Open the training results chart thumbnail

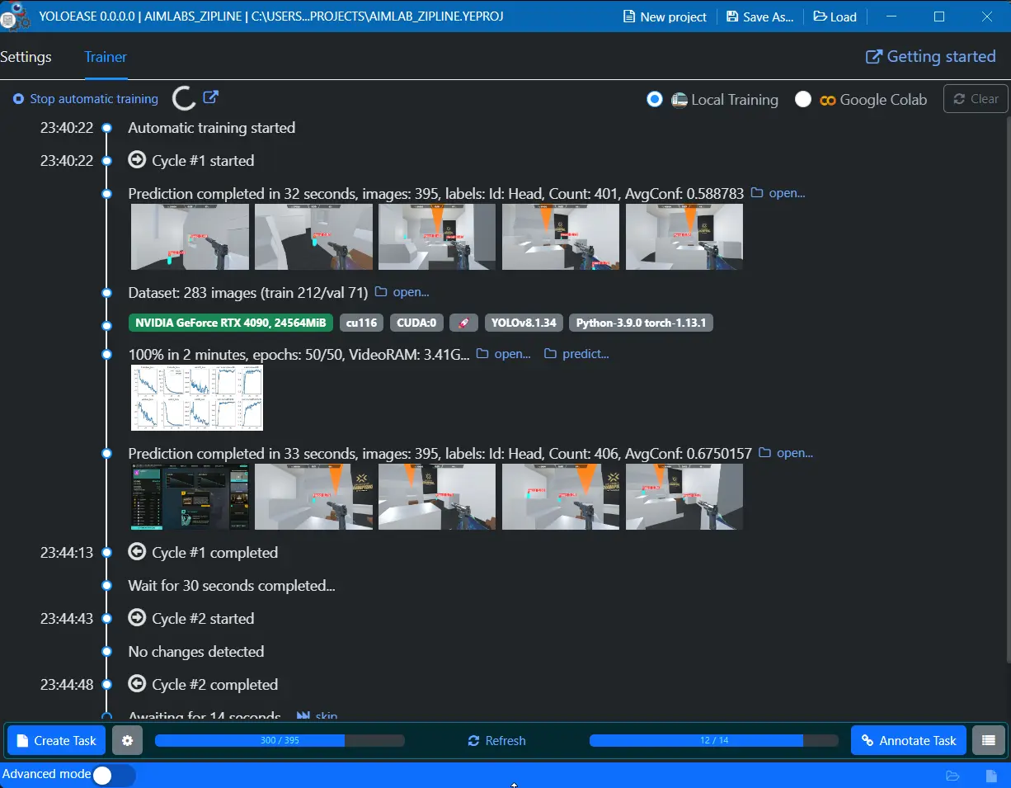(x=197, y=398)
